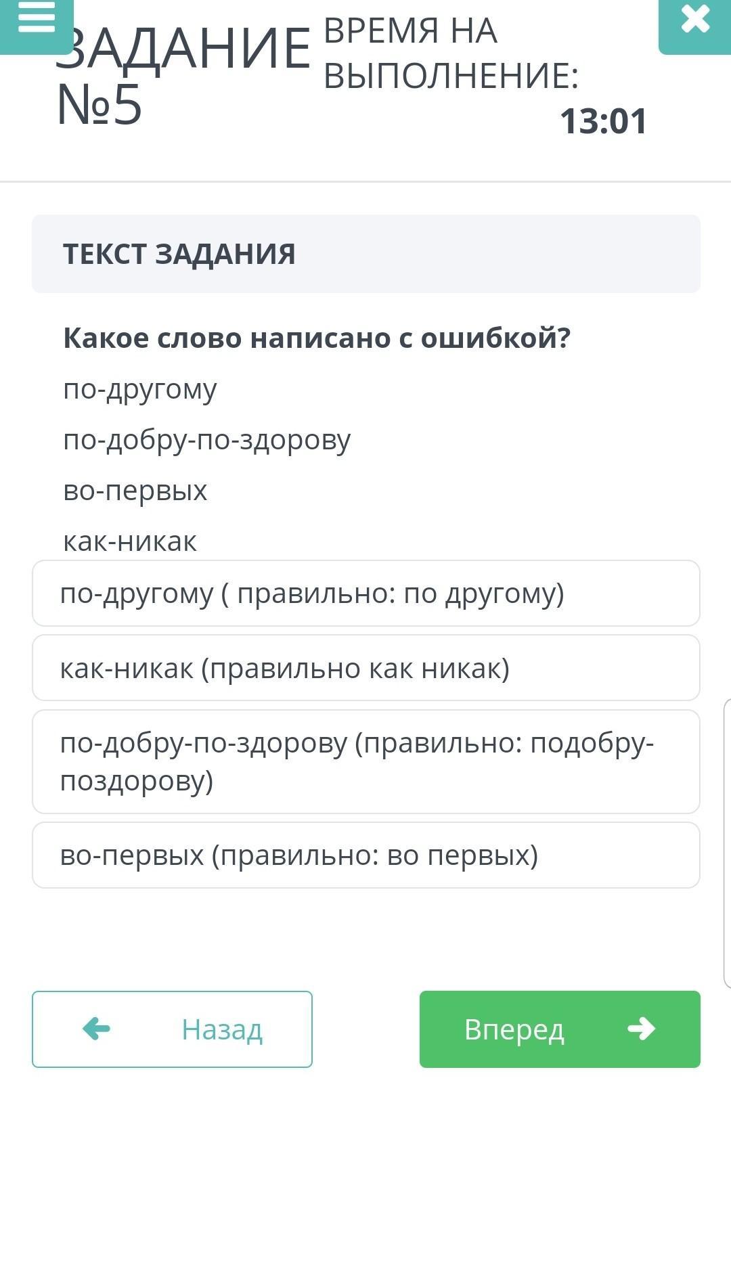Select answer "во-первых (правильно: во первых)"

tap(365, 855)
